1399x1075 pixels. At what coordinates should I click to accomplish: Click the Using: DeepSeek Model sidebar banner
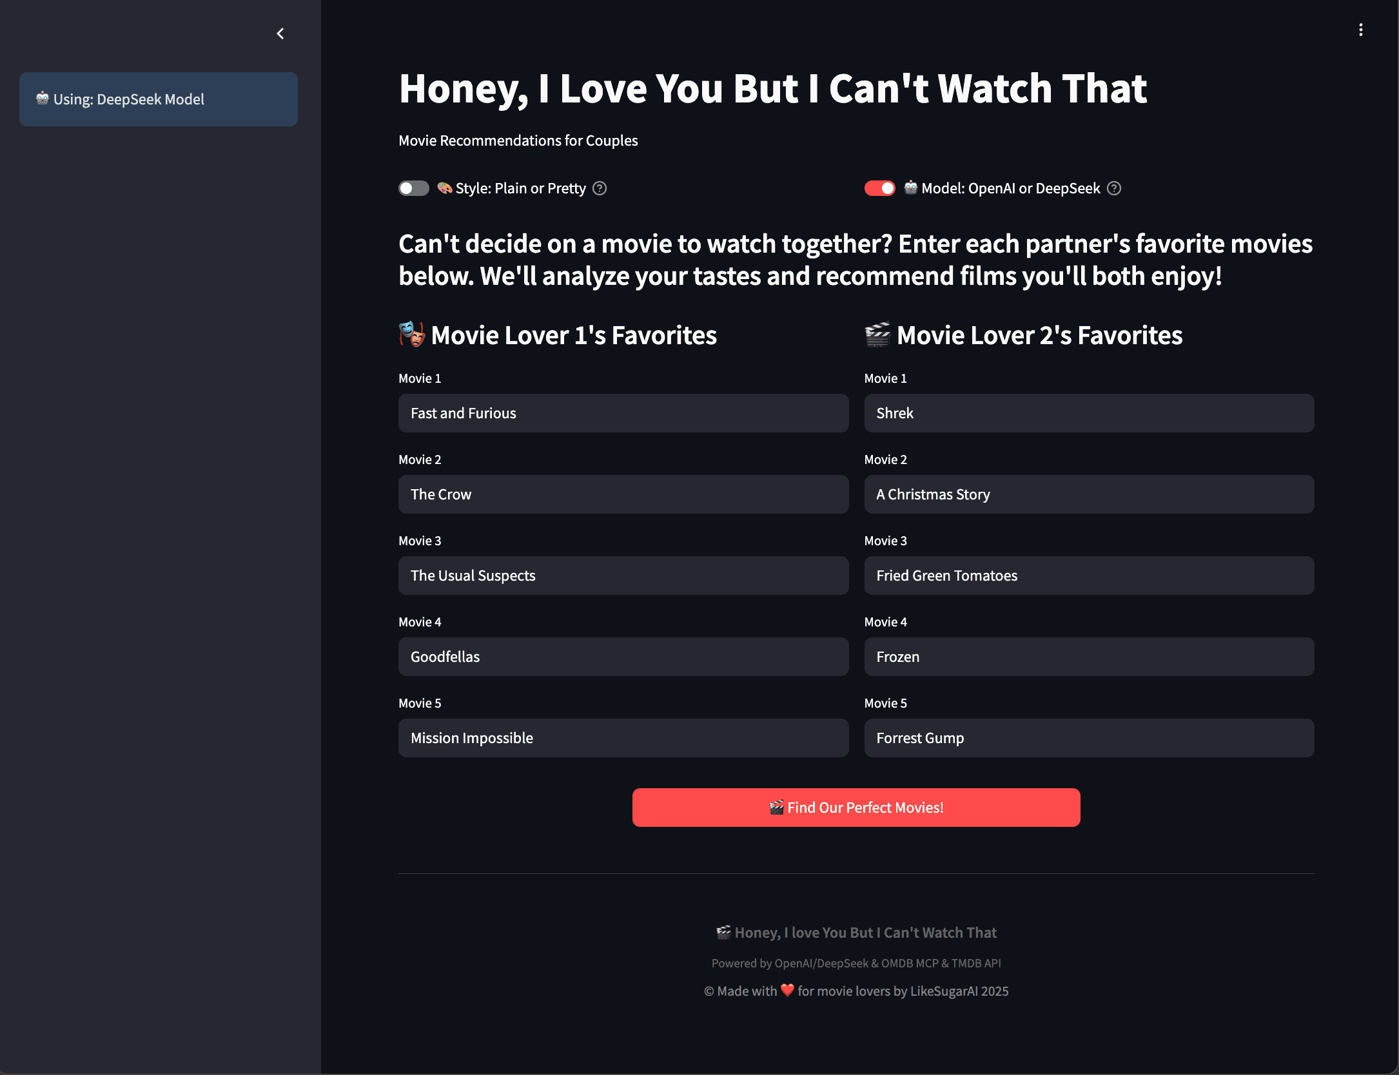pyautogui.click(x=158, y=99)
